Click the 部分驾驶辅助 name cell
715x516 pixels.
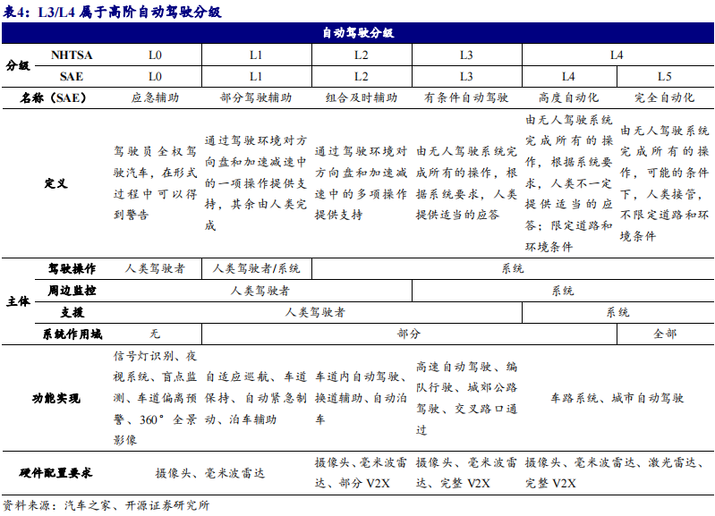(x=255, y=97)
